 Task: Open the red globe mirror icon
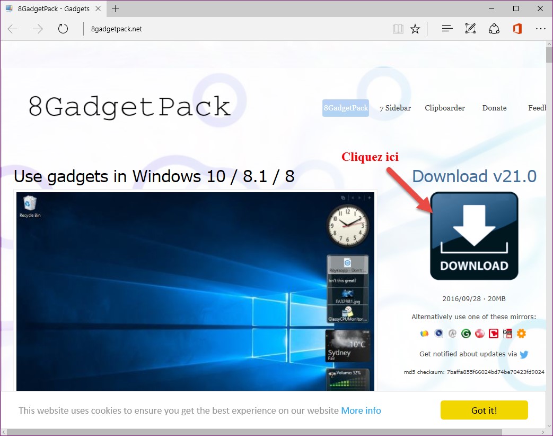click(x=480, y=333)
